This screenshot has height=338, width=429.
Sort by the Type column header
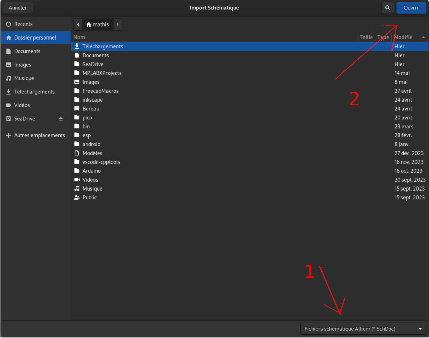pyautogui.click(x=383, y=37)
